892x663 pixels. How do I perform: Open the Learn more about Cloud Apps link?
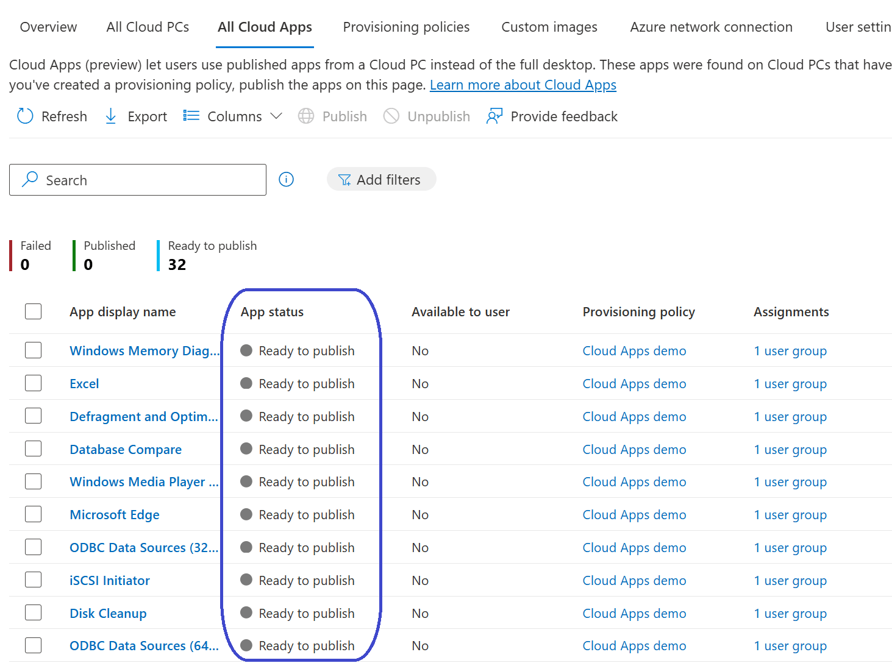[x=523, y=85]
